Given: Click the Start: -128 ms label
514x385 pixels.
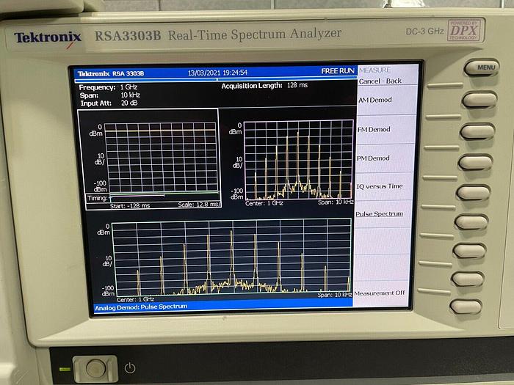Looking at the screenshot, I should click(x=130, y=206).
